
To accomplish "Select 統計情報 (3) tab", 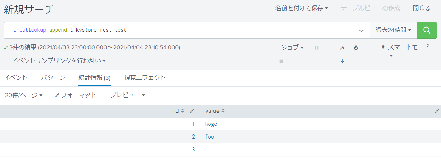I will coord(94,78).
